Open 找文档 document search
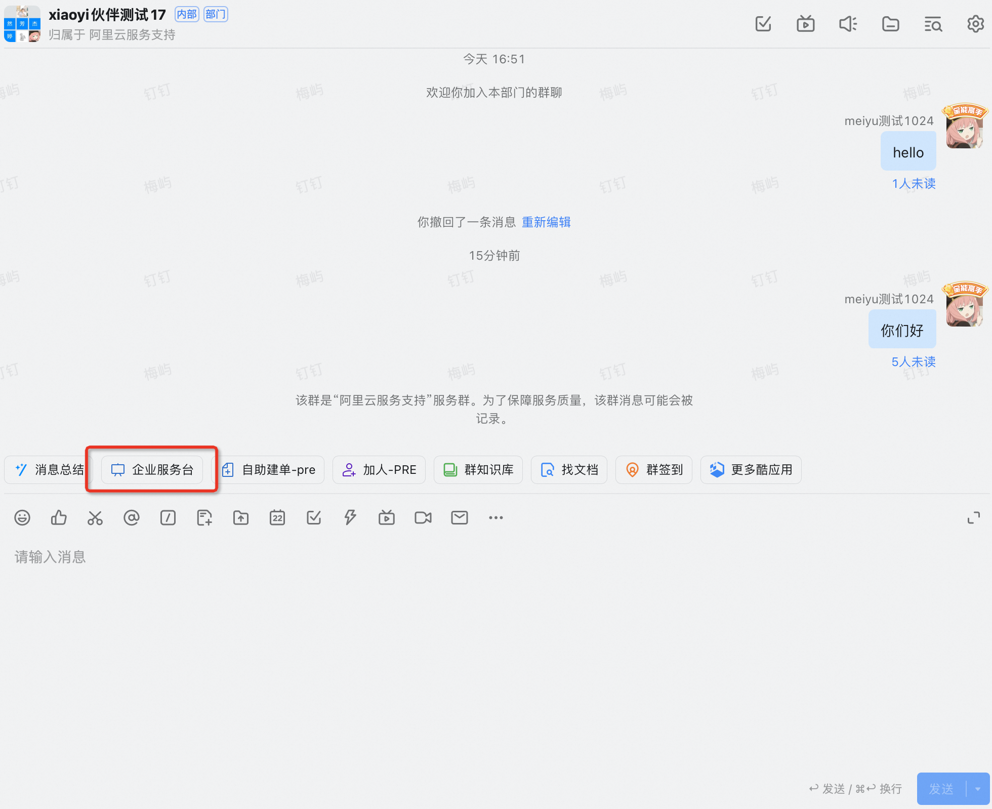Image resolution: width=992 pixels, height=809 pixels. (569, 470)
